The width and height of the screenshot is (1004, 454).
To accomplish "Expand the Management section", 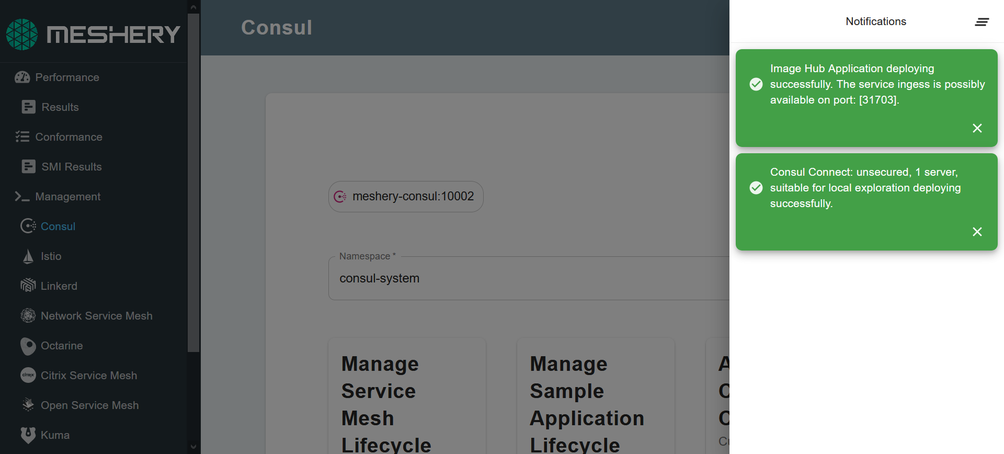I will coord(67,197).
